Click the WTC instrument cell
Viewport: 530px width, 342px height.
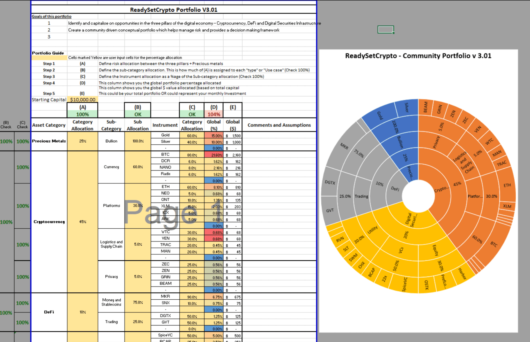point(165,232)
